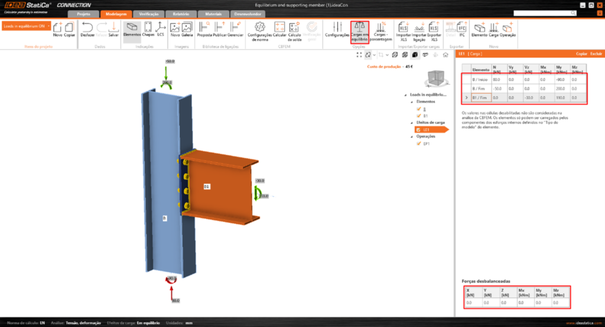
Task: Uncheck element B1 checkbox in tree
Action: 418,116
